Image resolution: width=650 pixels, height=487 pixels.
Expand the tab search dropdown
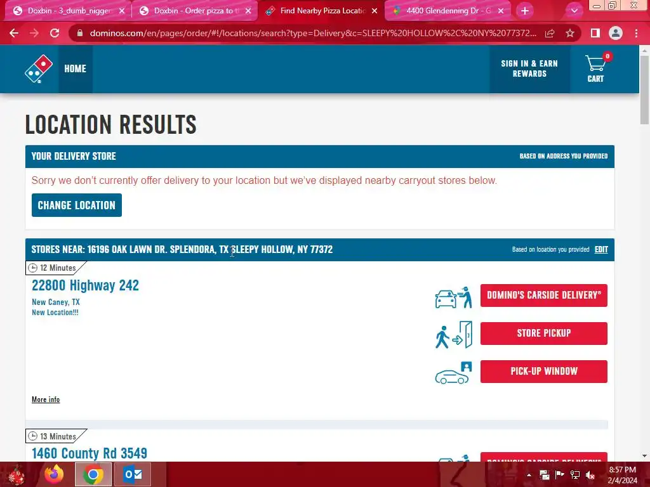click(x=574, y=11)
